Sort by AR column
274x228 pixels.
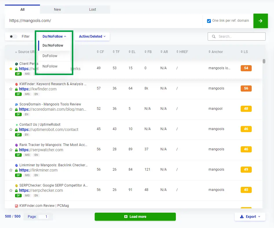[x=164, y=52]
